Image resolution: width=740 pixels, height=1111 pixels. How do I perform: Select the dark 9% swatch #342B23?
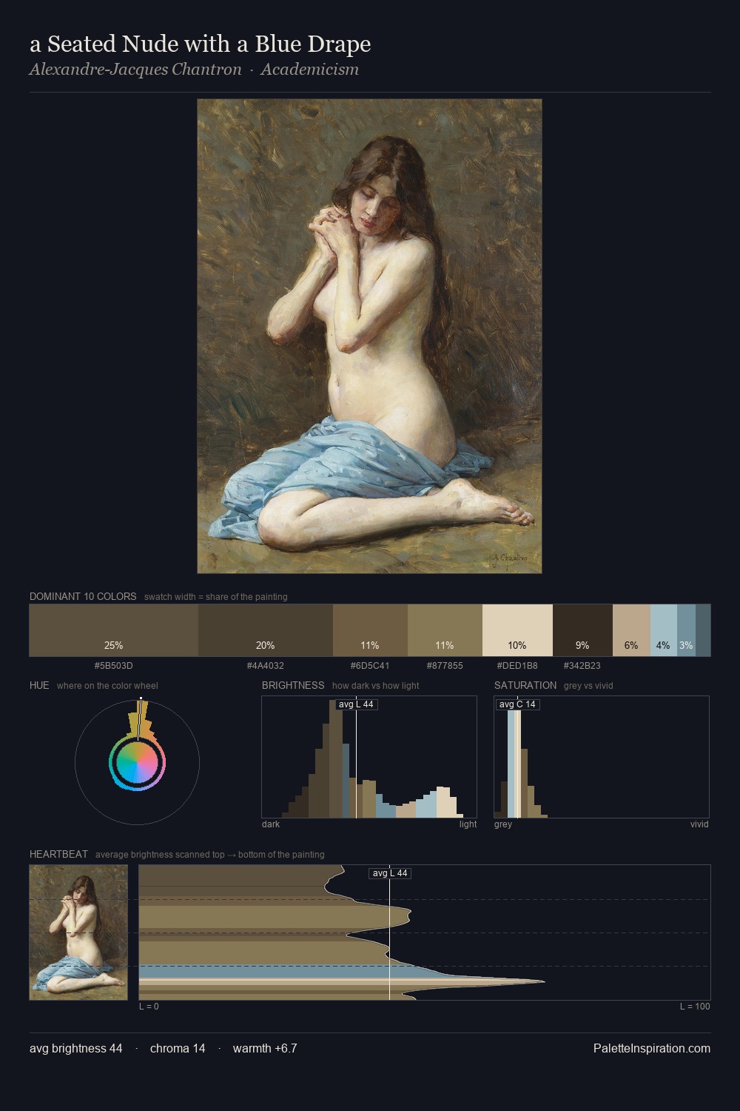coord(582,630)
